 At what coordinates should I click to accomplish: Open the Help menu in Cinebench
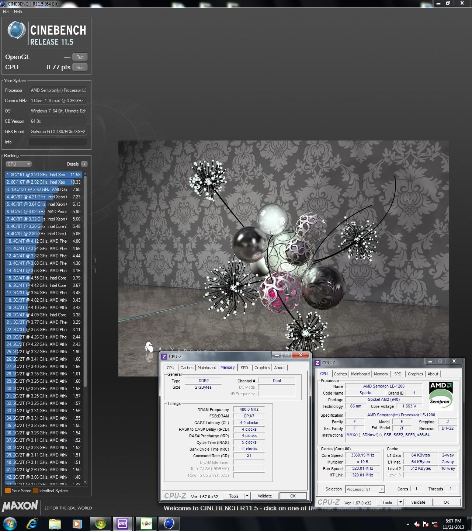coord(18,12)
